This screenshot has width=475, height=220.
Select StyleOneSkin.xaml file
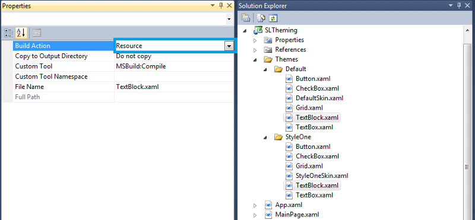click(x=322, y=176)
